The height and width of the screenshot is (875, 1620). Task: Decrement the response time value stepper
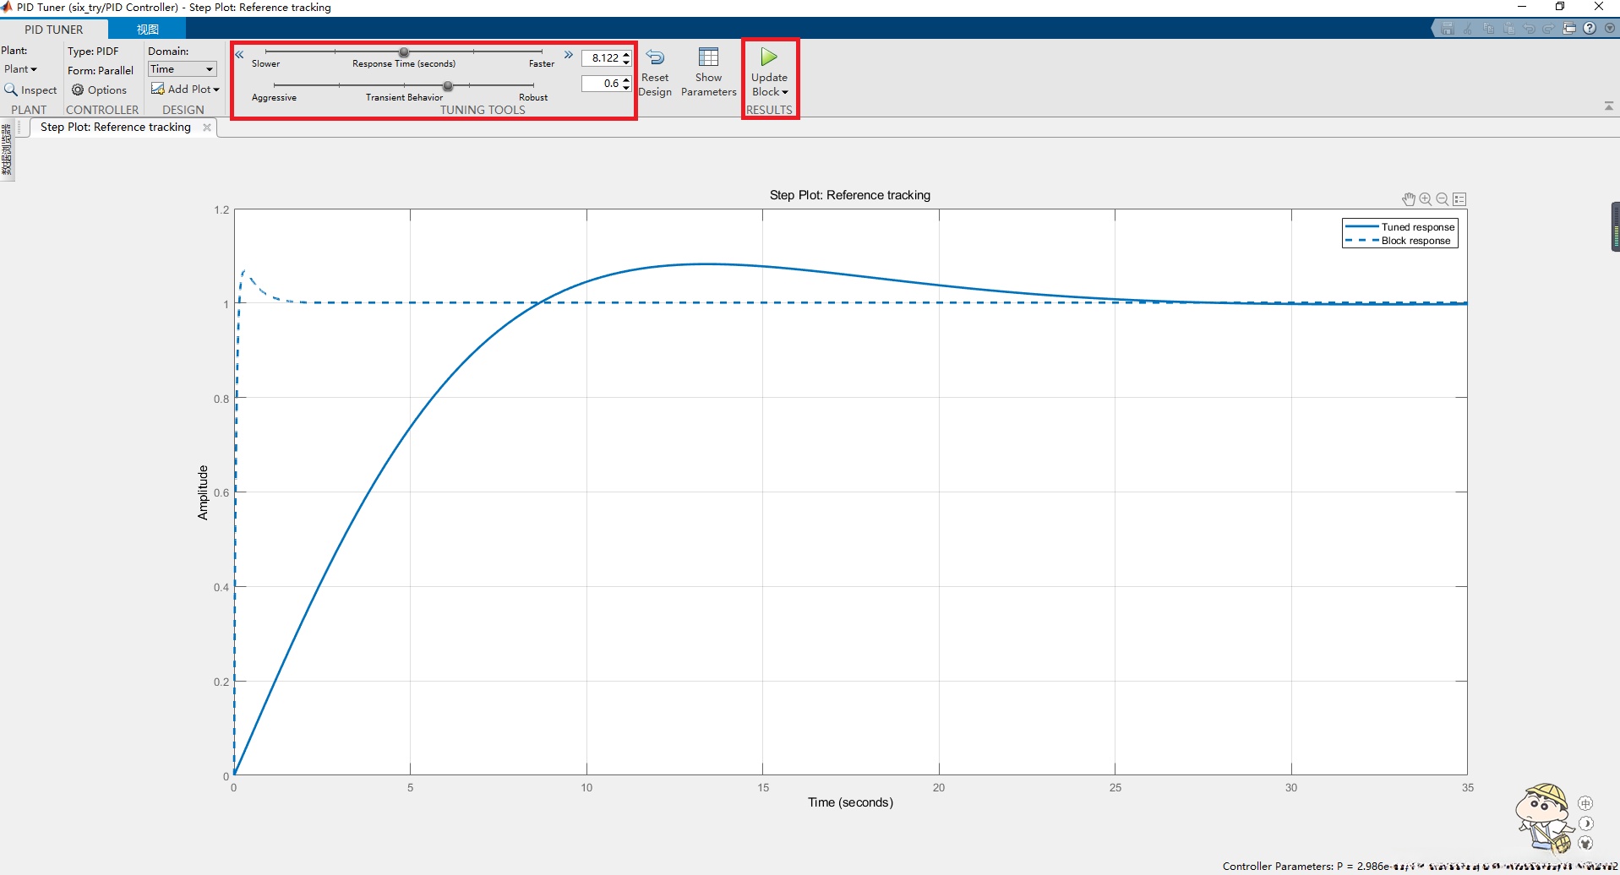click(626, 62)
